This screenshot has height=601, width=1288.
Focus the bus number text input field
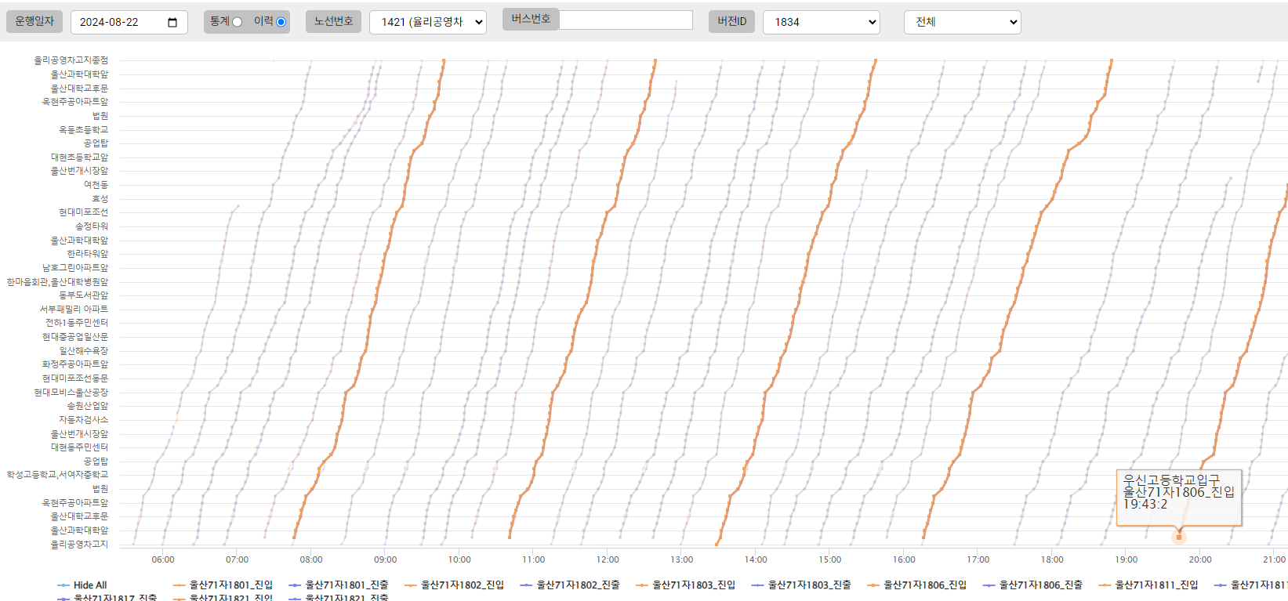[626, 20]
